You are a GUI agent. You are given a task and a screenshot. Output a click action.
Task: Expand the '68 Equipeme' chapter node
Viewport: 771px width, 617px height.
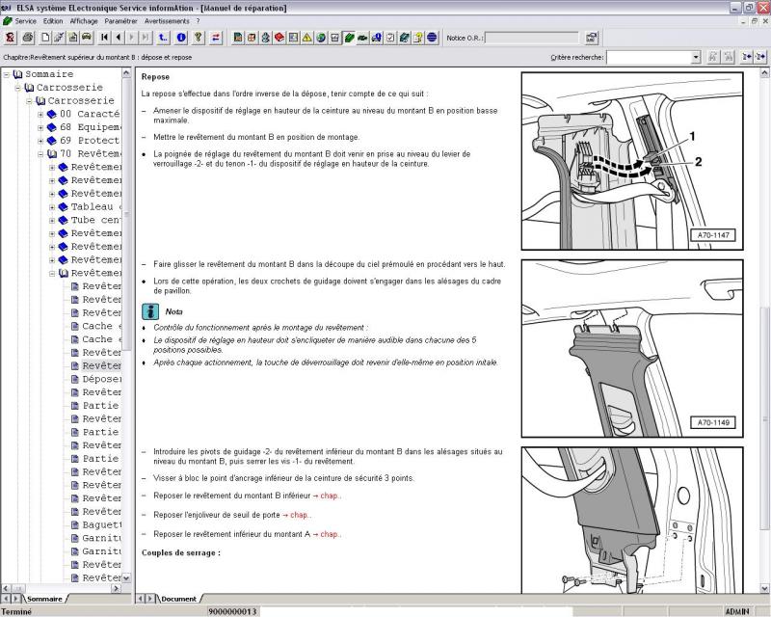coord(40,127)
